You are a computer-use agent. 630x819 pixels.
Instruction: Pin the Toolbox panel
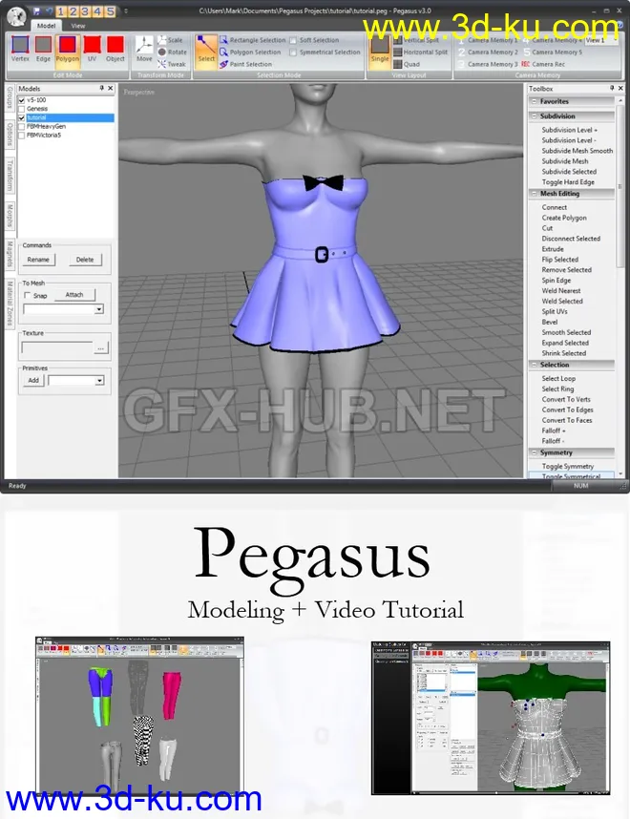(x=612, y=88)
